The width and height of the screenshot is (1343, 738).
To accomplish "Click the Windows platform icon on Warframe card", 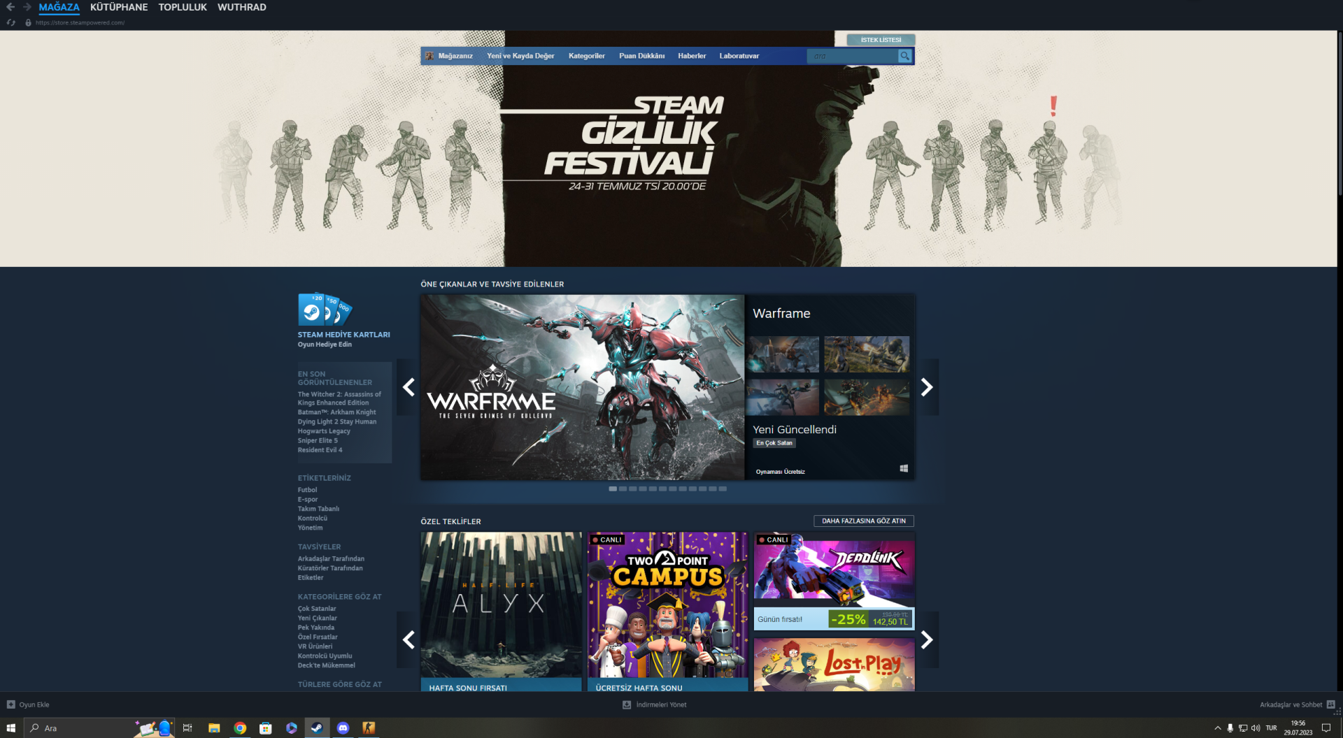I will 904,468.
